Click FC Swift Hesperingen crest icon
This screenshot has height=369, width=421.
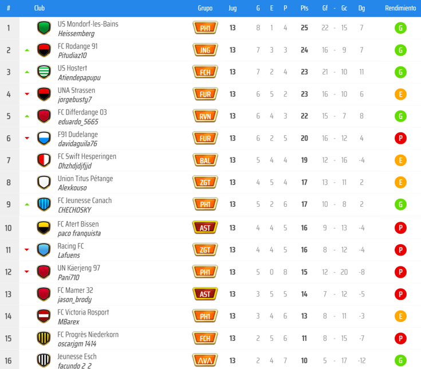tap(44, 160)
